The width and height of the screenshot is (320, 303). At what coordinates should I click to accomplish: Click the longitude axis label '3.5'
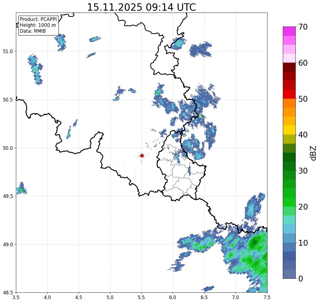click(x=16, y=297)
